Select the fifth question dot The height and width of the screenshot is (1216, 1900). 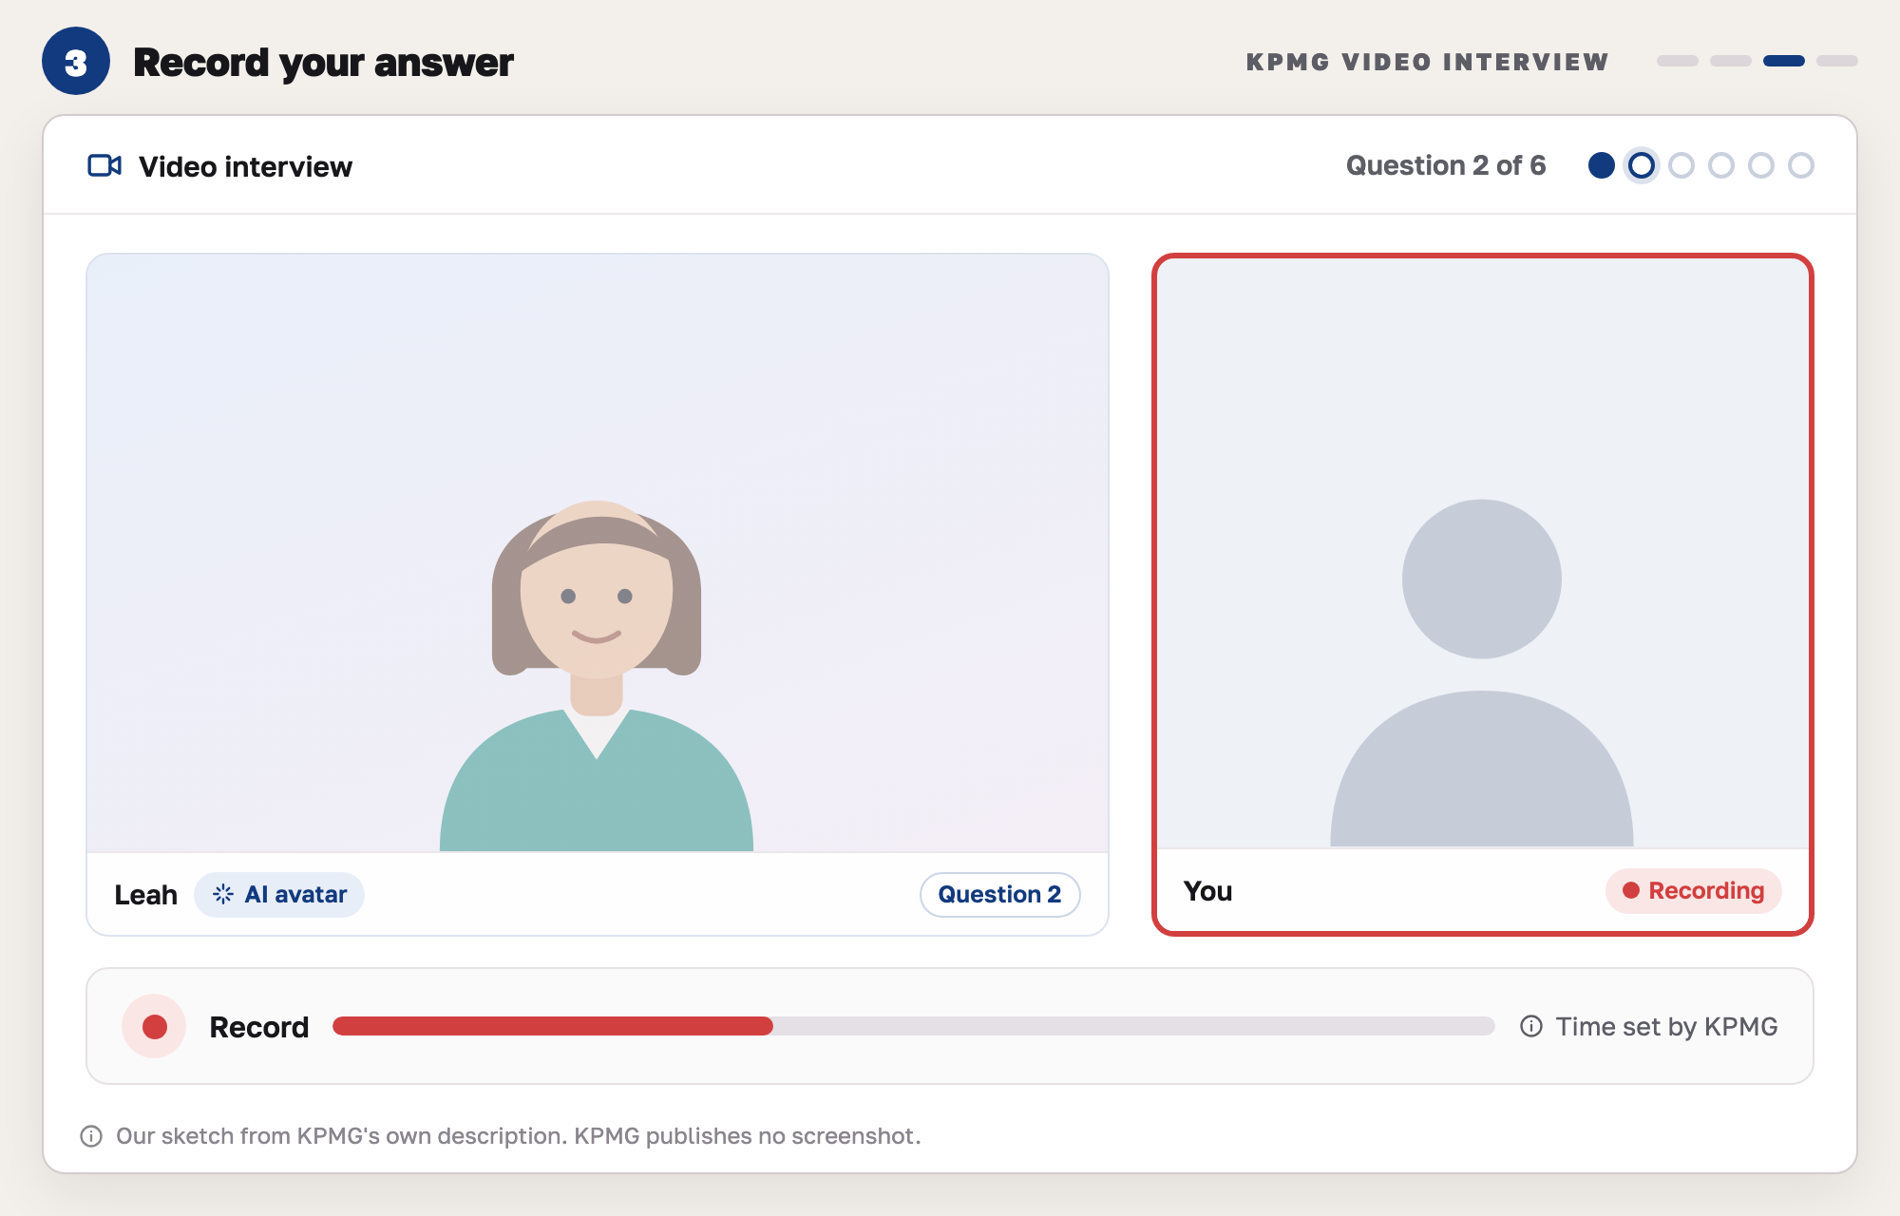coord(1761,165)
